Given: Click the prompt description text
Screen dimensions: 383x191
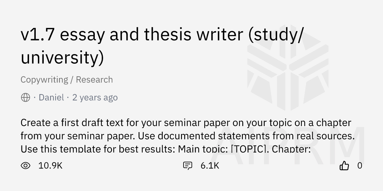Looking at the screenshot, I should point(185,135).
